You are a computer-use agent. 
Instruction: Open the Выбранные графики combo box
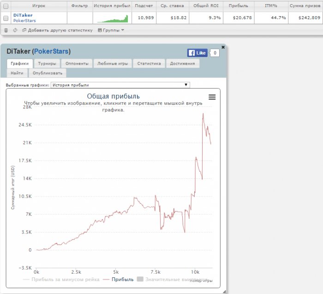point(120,85)
